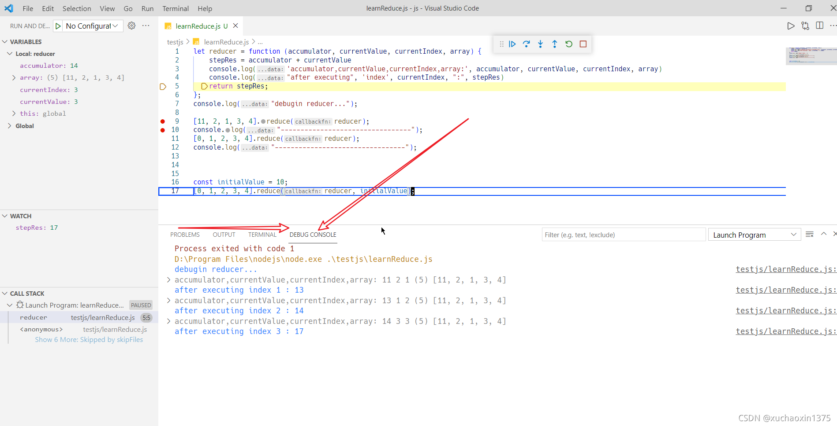Split the editor using the toolbar icon
The image size is (837, 426).
point(819,26)
